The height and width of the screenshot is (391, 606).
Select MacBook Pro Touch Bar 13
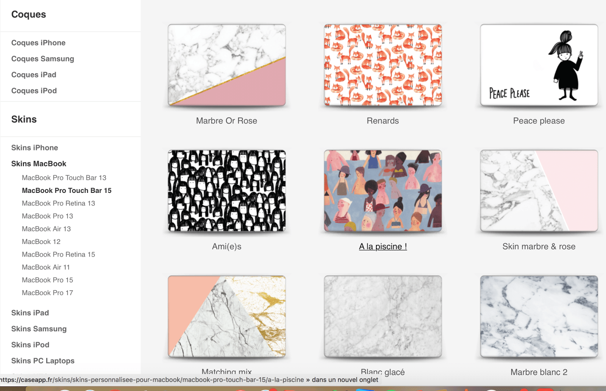64,178
